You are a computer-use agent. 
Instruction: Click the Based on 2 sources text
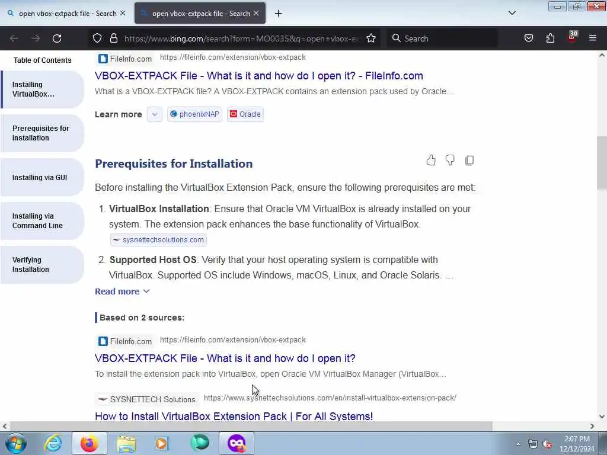coord(142,318)
